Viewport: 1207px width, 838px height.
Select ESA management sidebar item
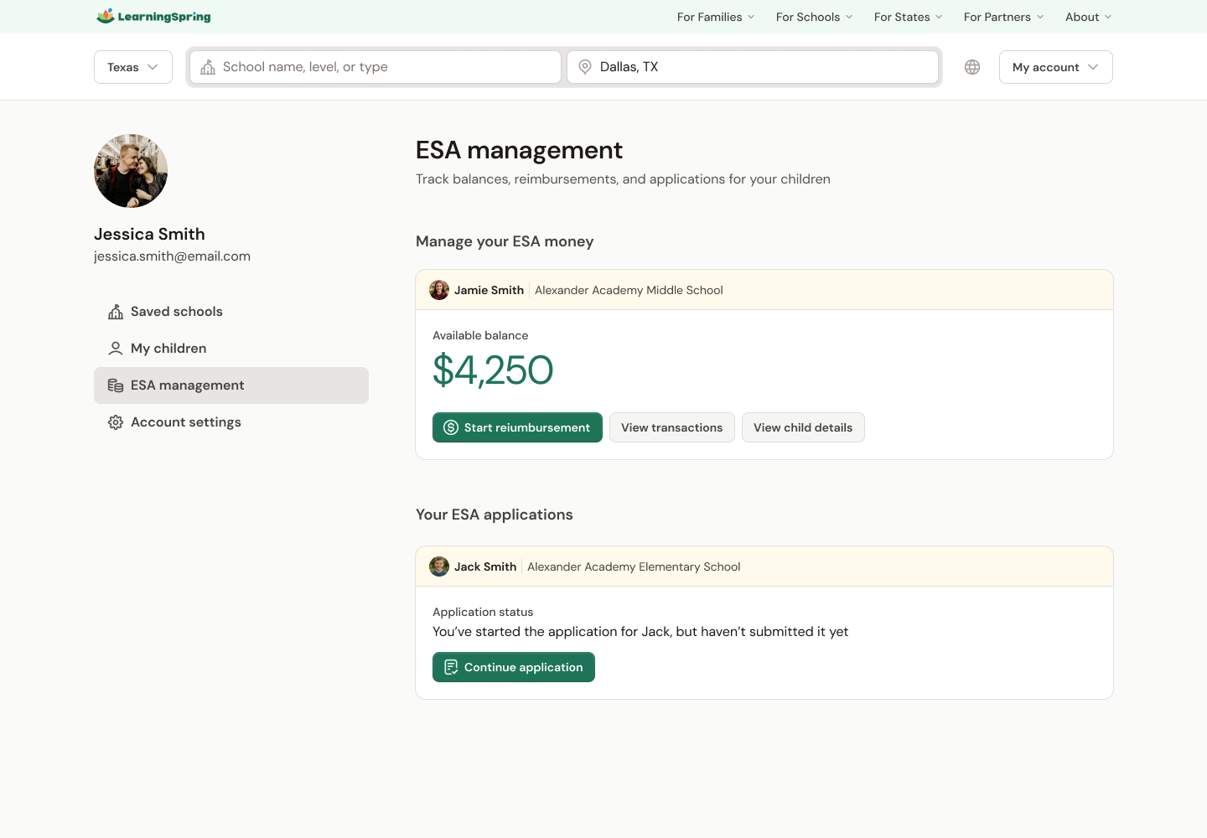click(x=231, y=385)
